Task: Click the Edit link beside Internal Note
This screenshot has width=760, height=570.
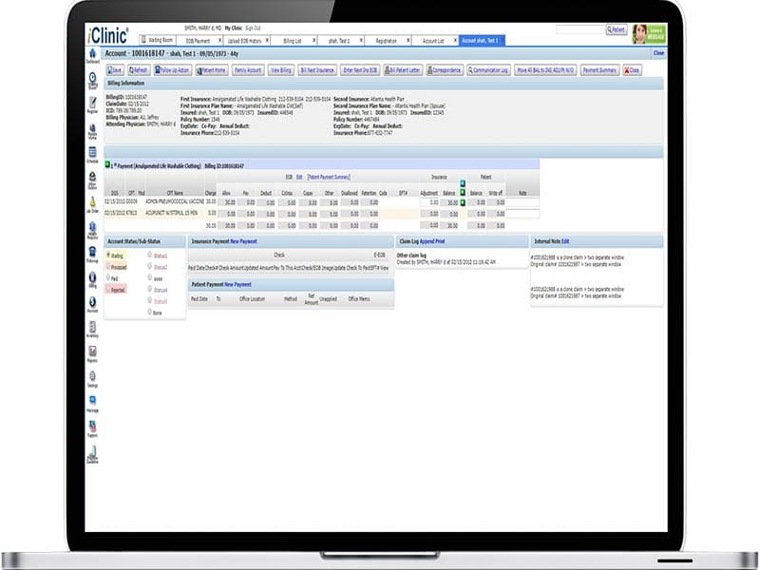Action: (x=565, y=241)
